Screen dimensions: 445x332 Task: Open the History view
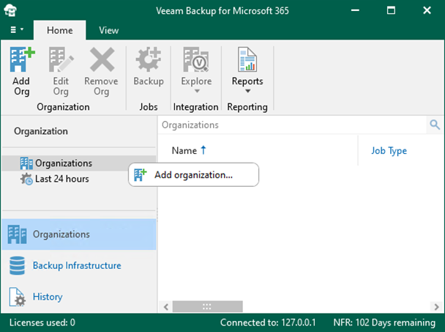coord(48,297)
